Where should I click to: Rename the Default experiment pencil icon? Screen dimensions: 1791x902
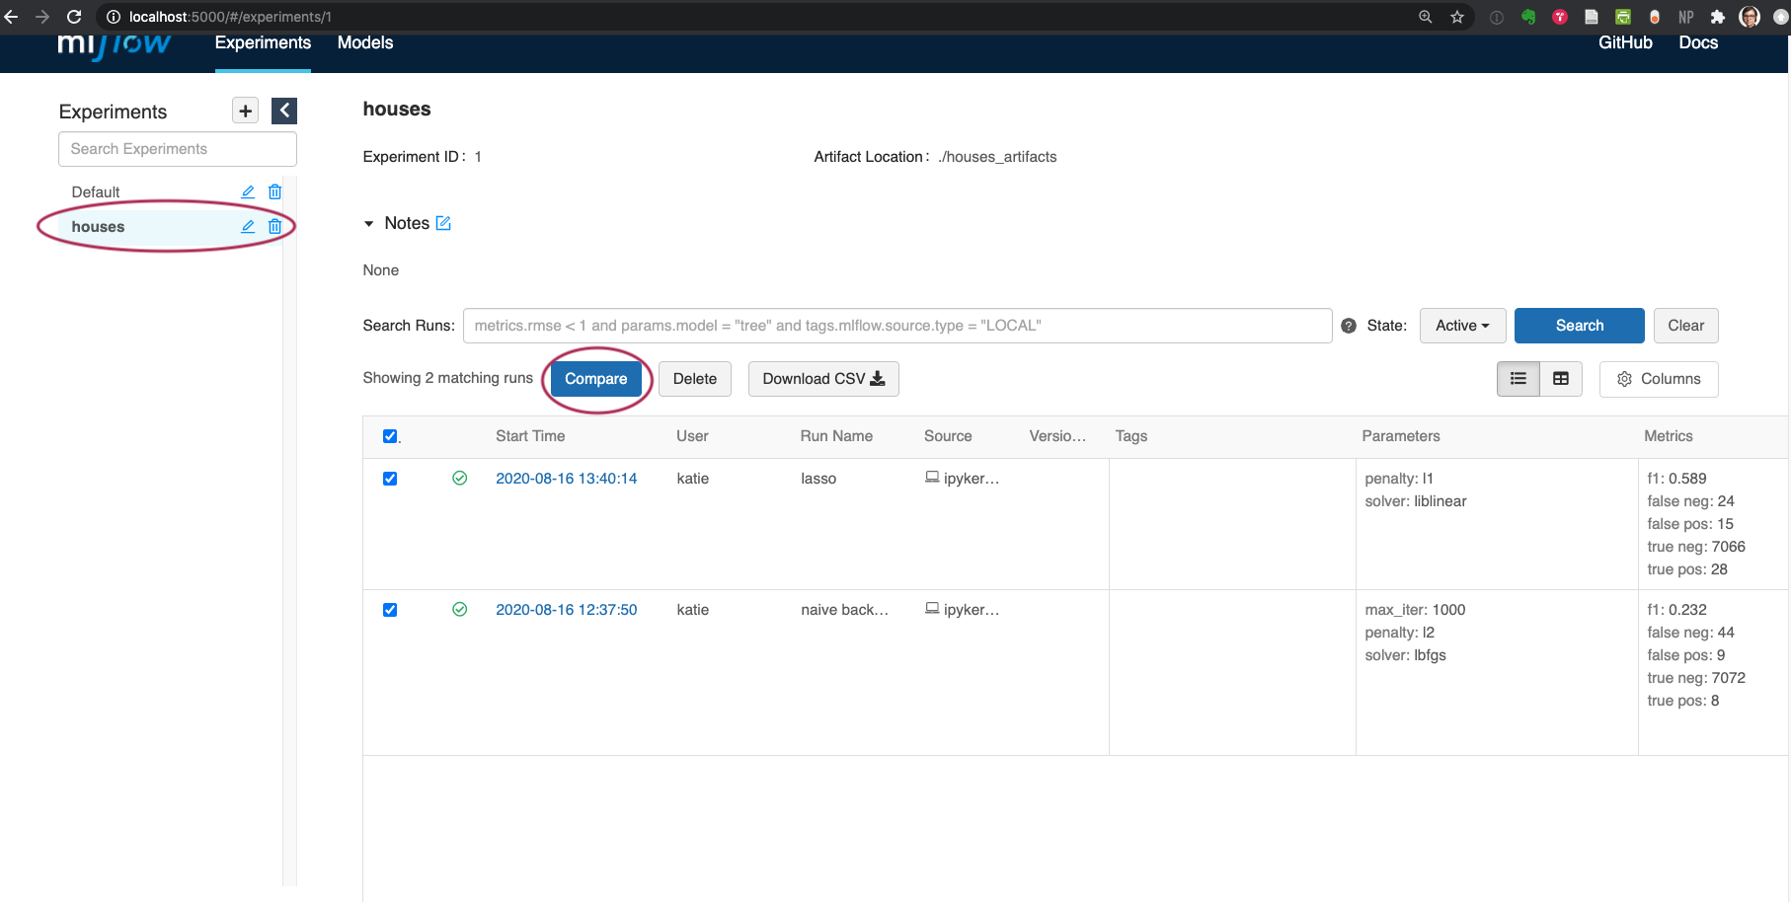coord(248,191)
